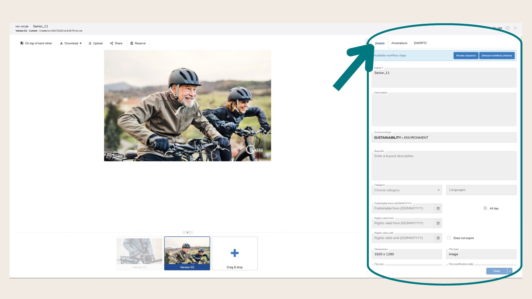The height and width of the screenshot is (299, 532).
Task: Toggle the All day checkbox
Action: click(x=485, y=208)
